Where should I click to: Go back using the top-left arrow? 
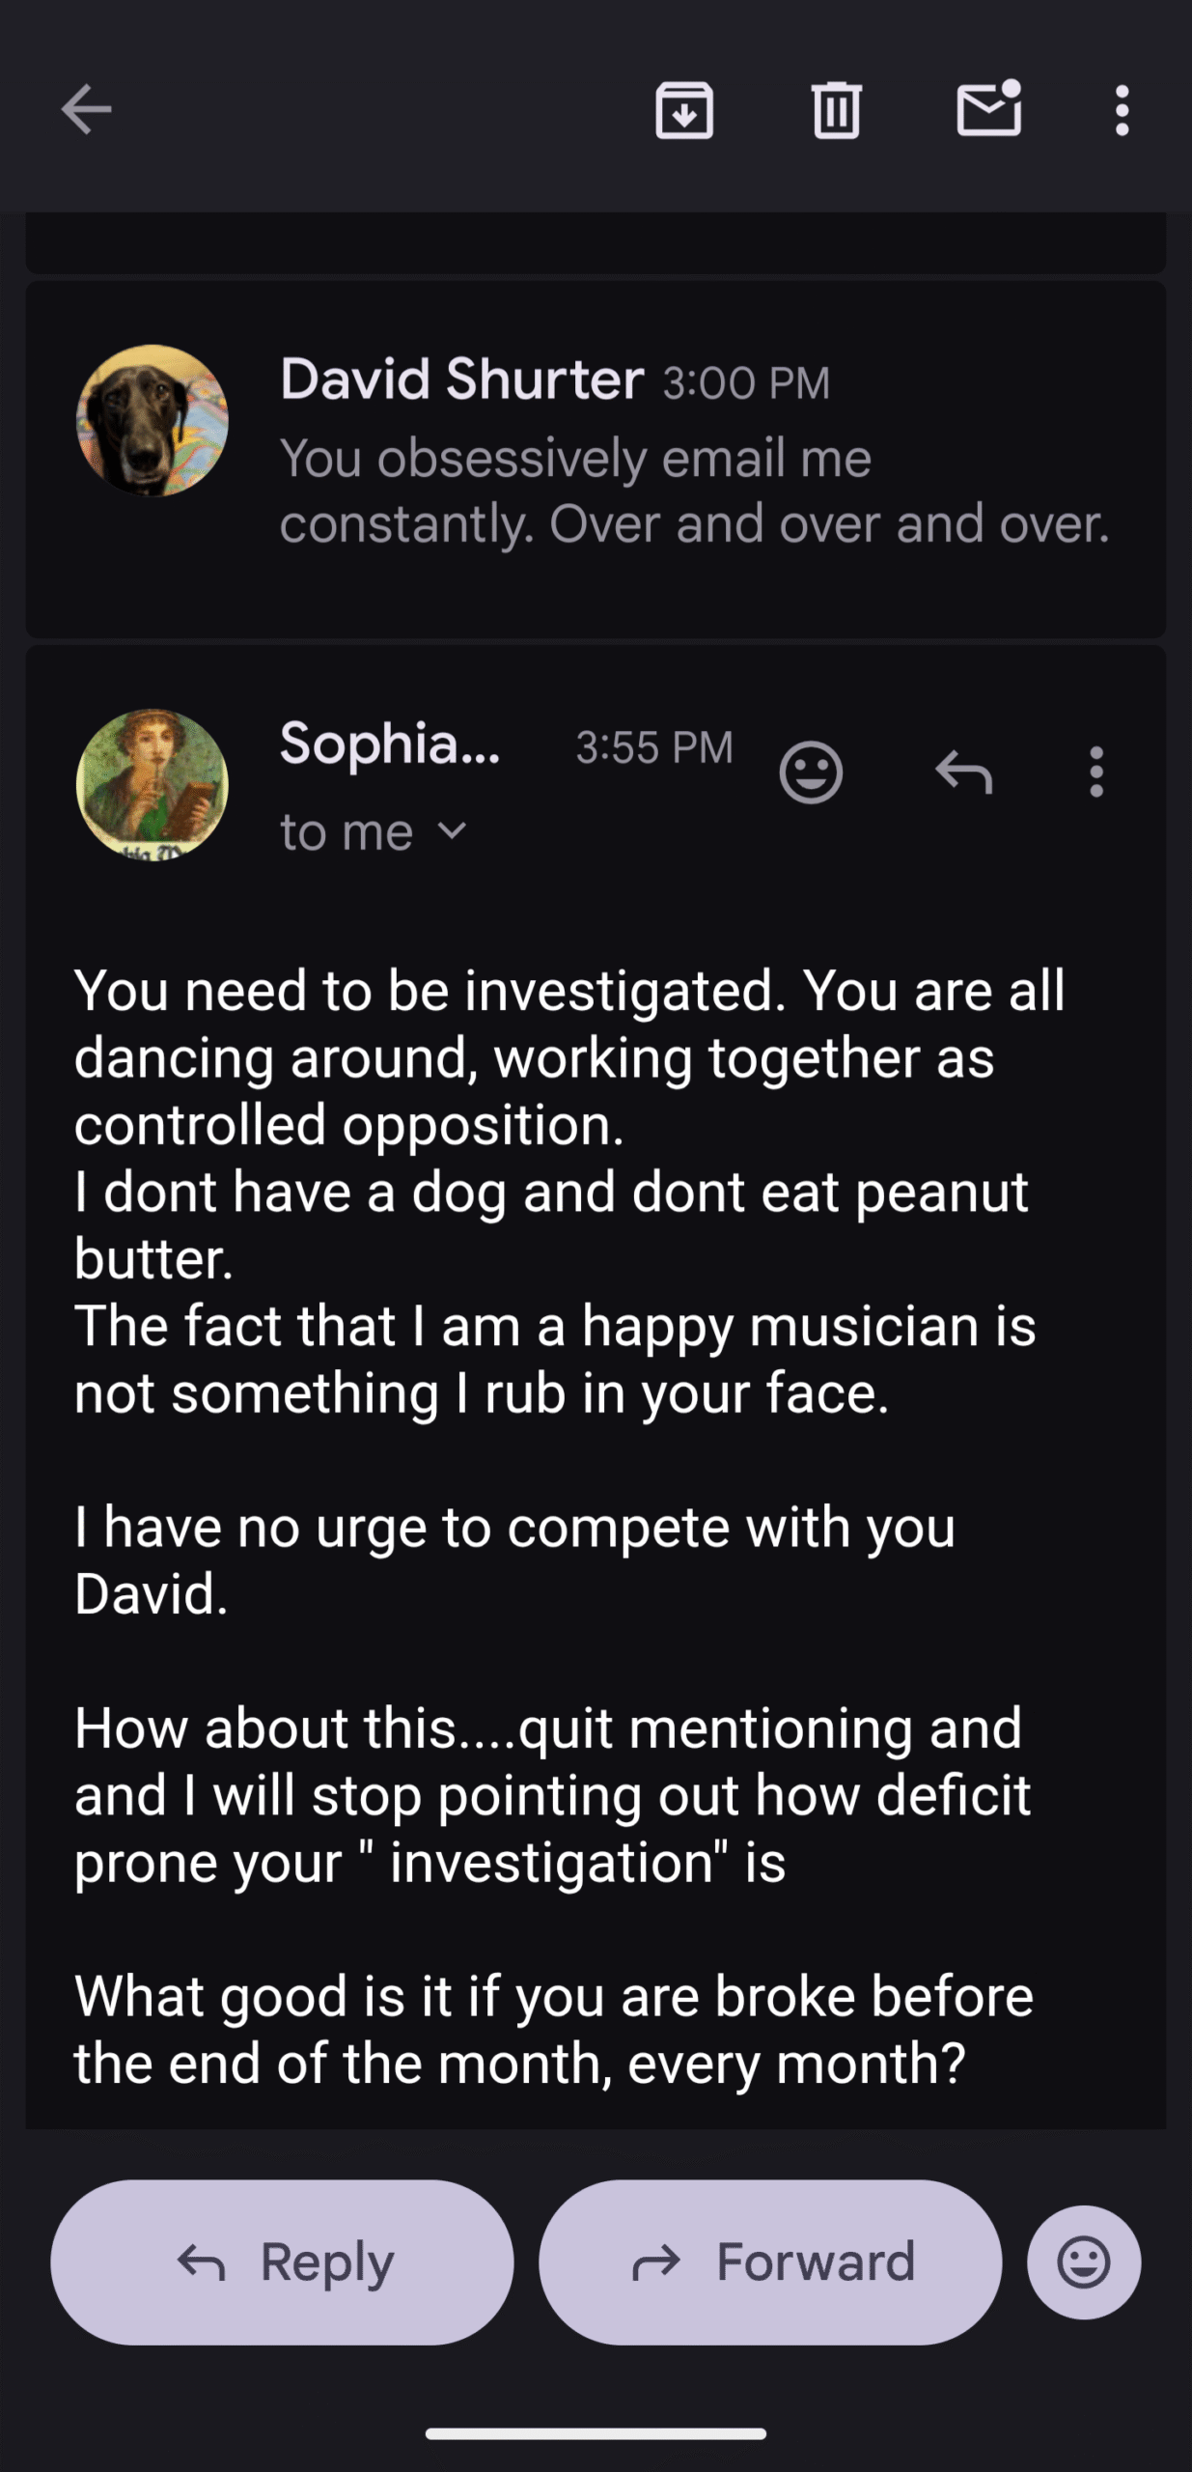pyautogui.click(x=87, y=109)
